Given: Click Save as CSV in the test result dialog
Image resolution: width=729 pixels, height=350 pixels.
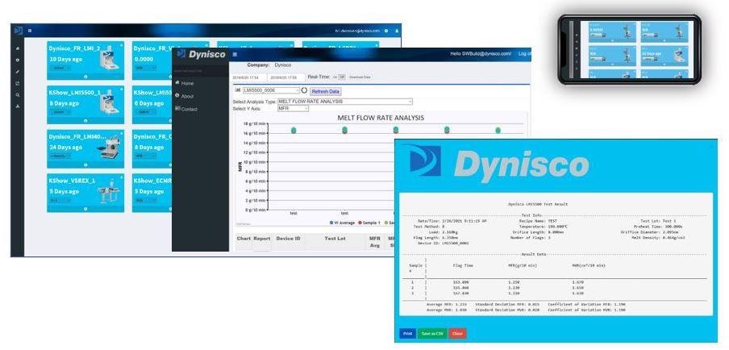Looking at the screenshot, I should pyautogui.click(x=432, y=334).
